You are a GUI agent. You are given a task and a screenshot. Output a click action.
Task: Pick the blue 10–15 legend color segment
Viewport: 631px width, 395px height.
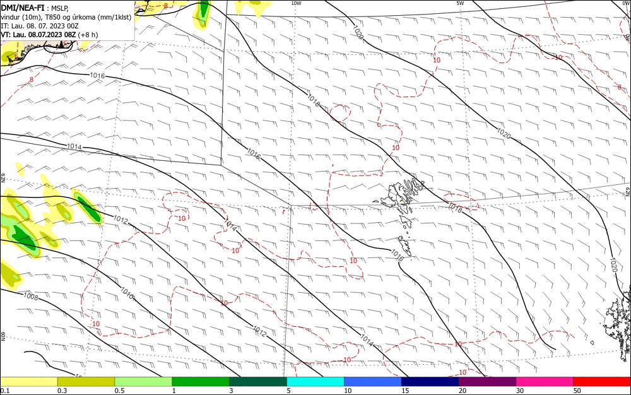tap(373, 382)
